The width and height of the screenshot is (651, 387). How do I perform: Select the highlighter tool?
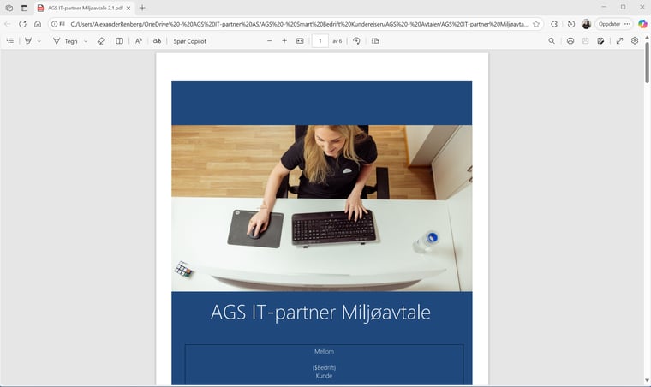point(28,40)
